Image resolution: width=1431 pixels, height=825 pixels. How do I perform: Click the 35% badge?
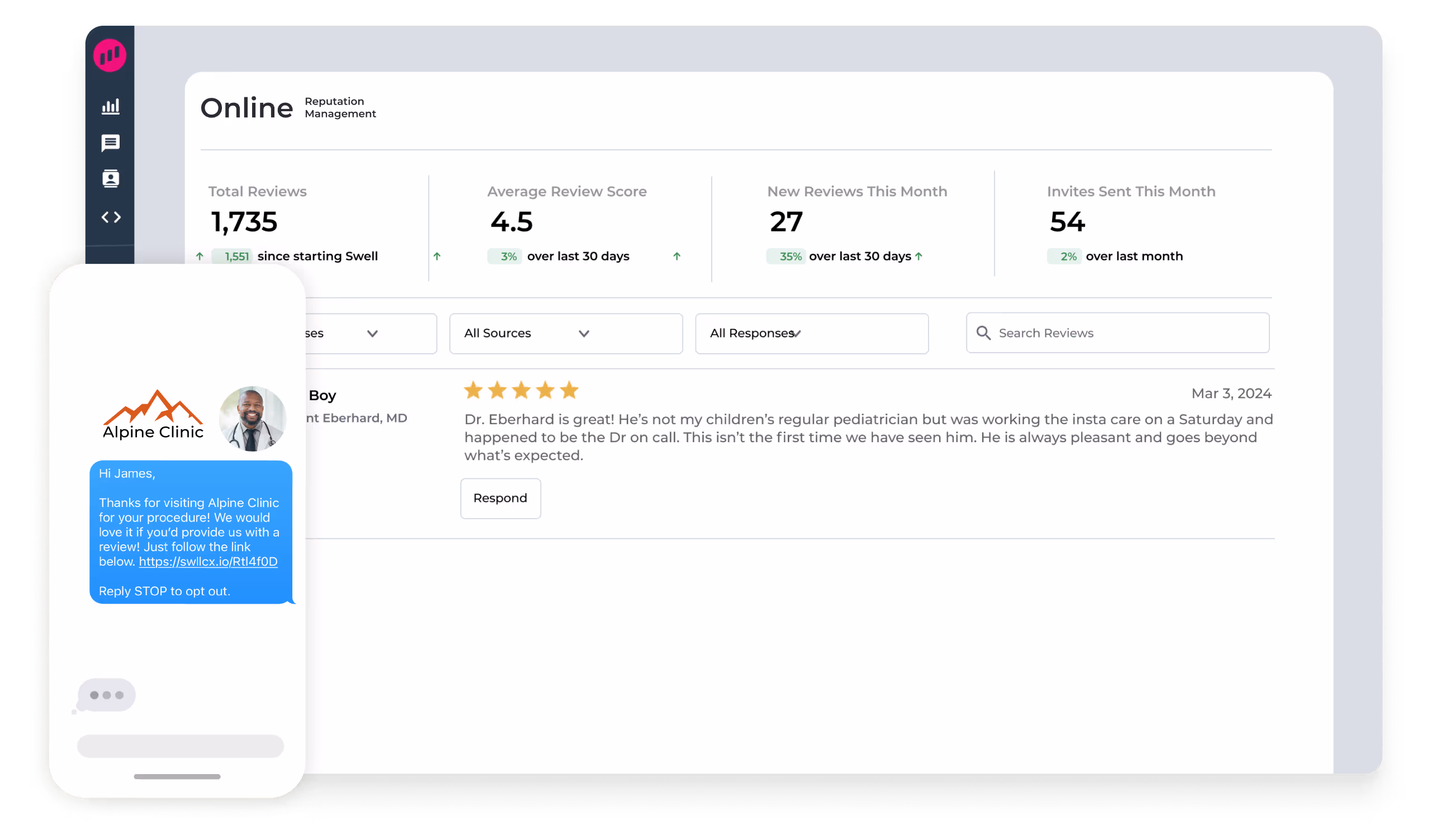785,257
